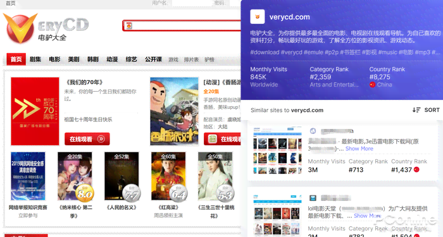Click the hashtag line starting with #download
The image size is (443, 237).
pyautogui.click(x=345, y=52)
